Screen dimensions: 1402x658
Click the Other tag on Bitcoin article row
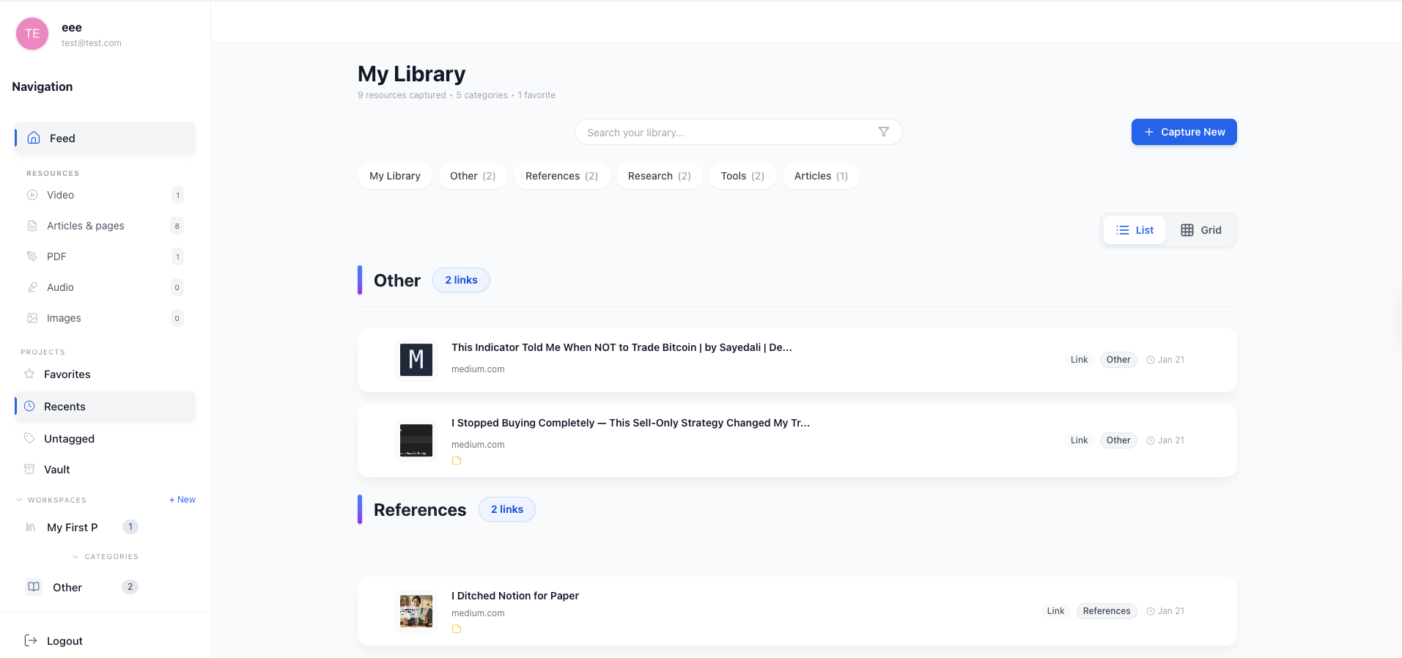click(x=1118, y=360)
